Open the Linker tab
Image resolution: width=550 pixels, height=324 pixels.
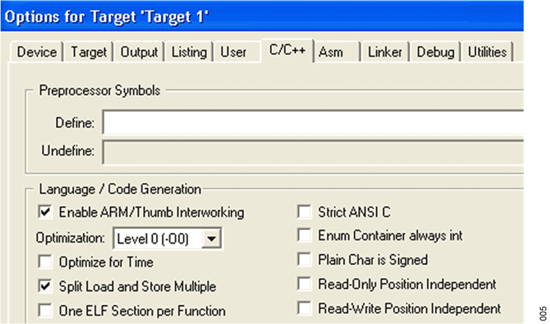pyautogui.click(x=385, y=52)
